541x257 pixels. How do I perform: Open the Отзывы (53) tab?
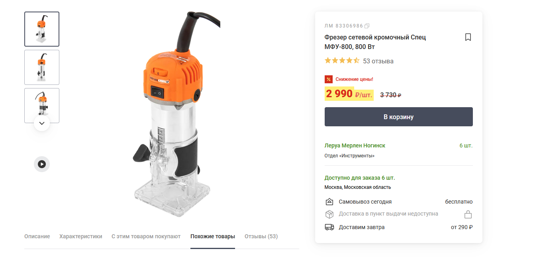point(261,236)
